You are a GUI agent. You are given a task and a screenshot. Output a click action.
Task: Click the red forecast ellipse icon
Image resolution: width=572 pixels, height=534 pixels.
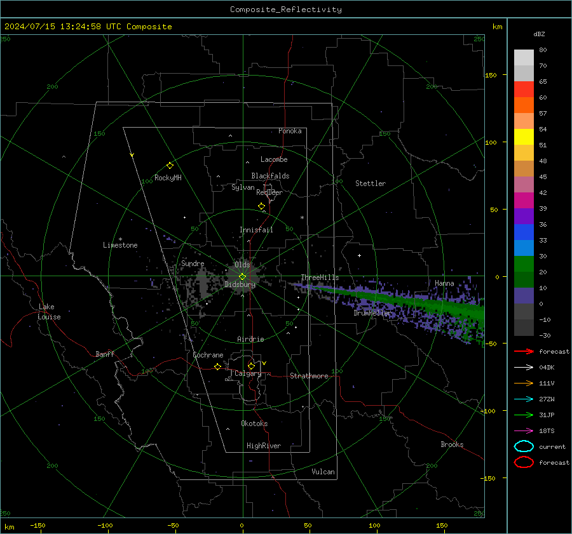524,462
